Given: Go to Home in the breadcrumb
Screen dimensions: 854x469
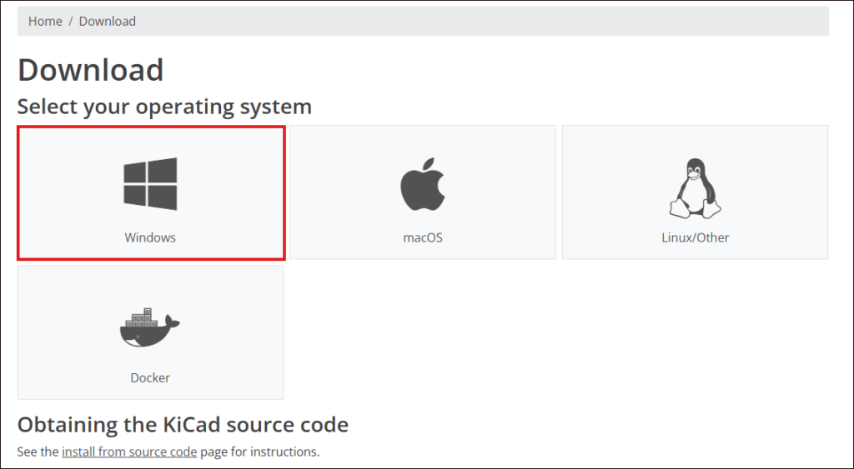Looking at the screenshot, I should pyautogui.click(x=45, y=21).
